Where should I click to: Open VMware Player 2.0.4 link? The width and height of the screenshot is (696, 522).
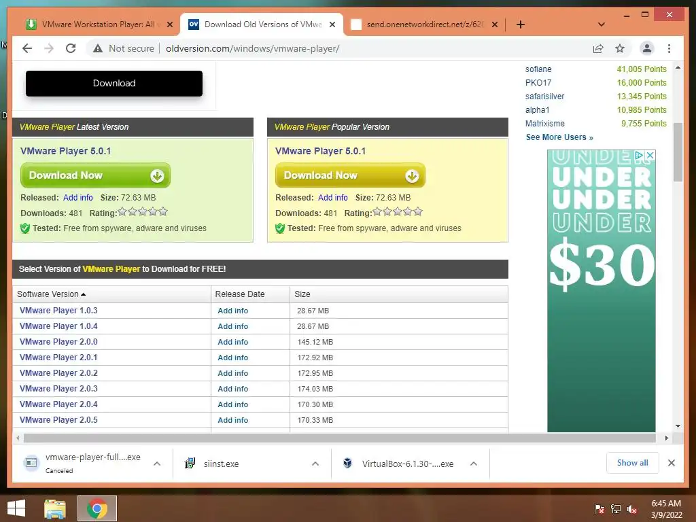(58, 404)
